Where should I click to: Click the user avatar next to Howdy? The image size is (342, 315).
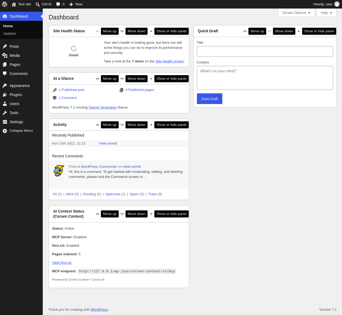coord(337,4)
